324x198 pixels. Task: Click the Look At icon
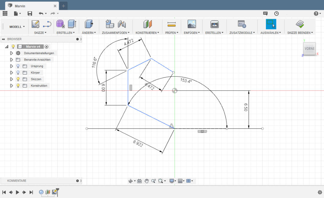tap(140, 181)
